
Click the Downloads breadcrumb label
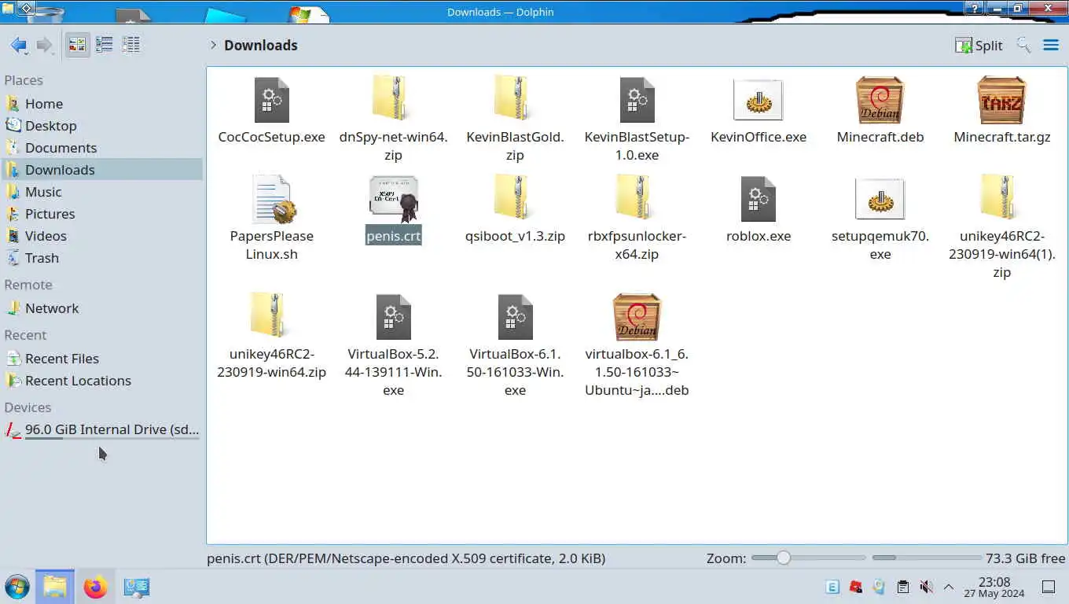(261, 45)
